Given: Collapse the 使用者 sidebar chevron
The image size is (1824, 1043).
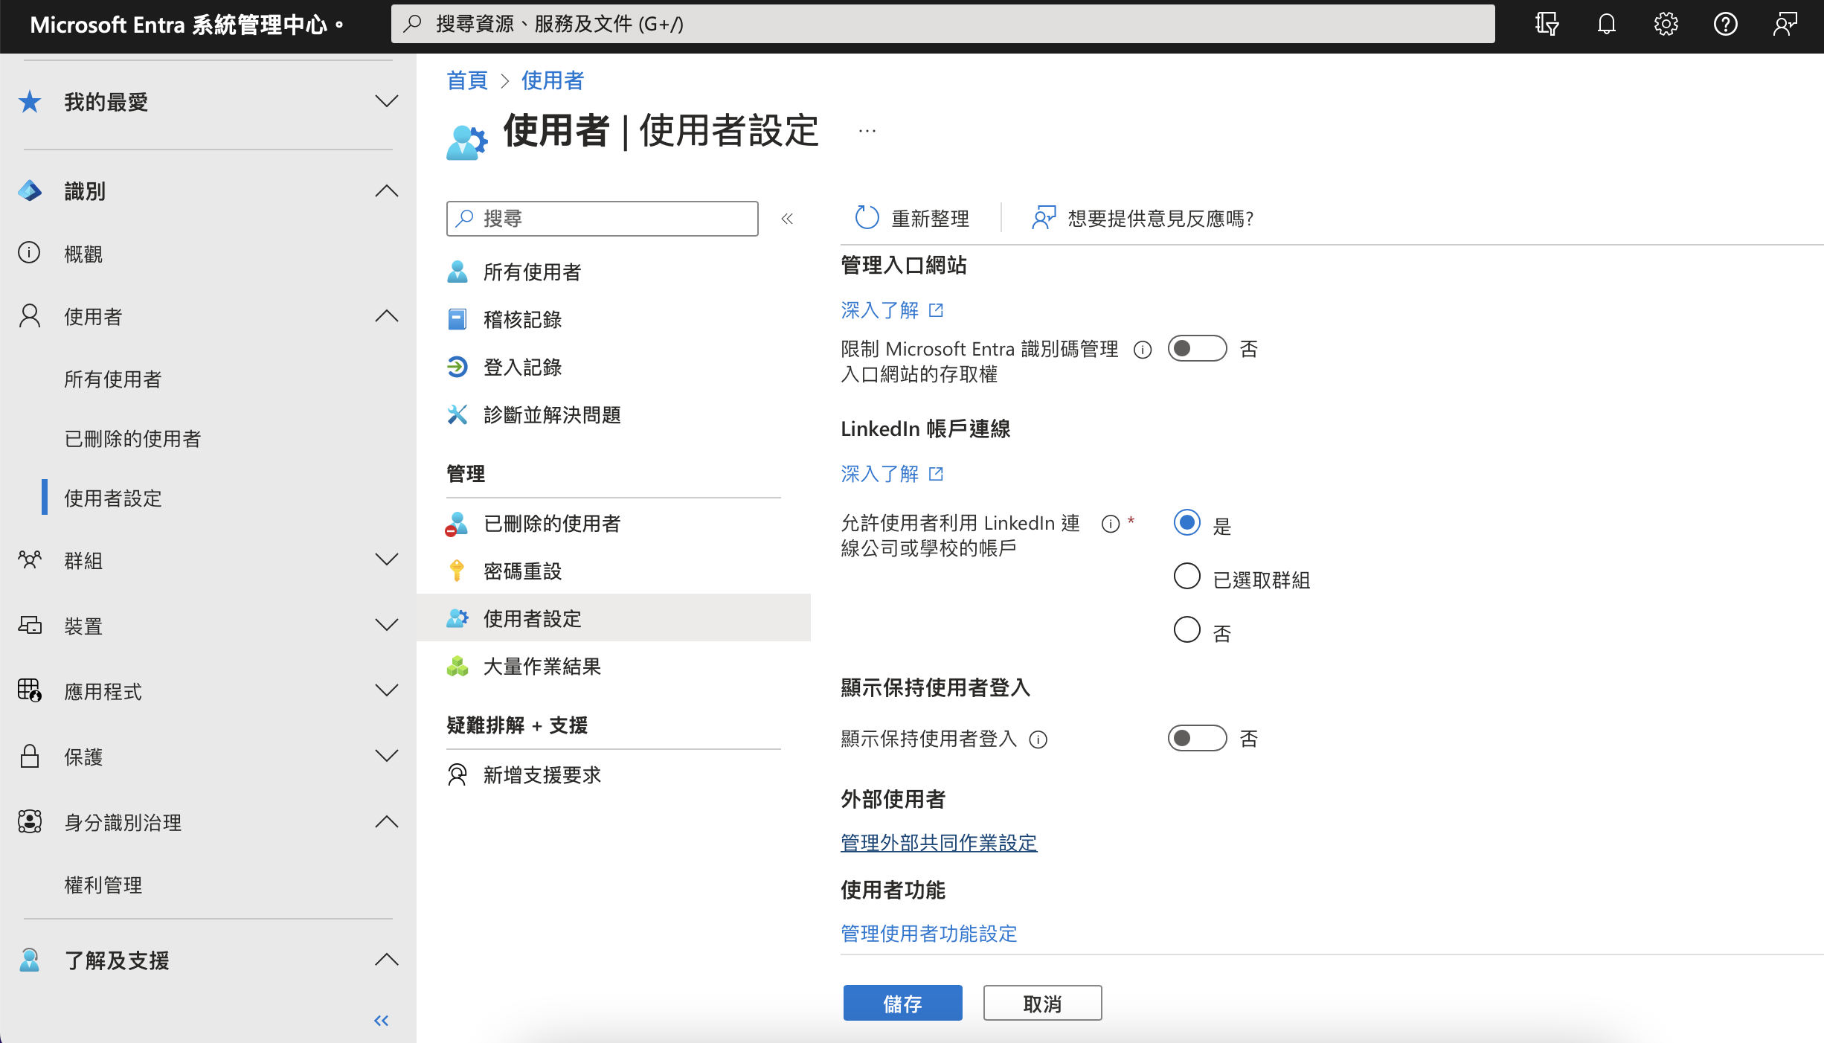Looking at the screenshot, I should (x=387, y=316).
